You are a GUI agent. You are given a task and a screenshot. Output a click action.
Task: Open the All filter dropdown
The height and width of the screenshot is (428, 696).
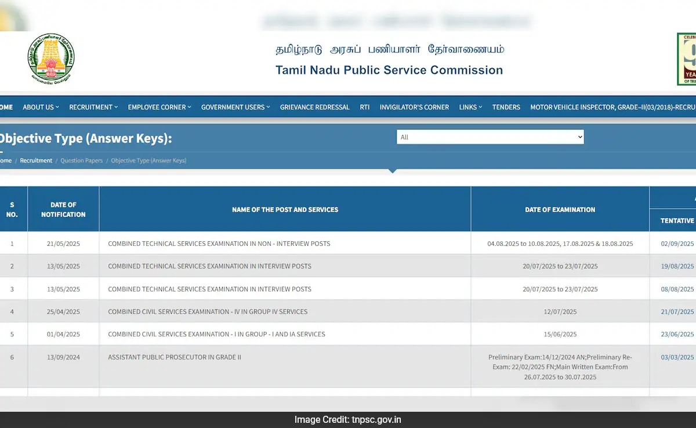click(490, 137)
